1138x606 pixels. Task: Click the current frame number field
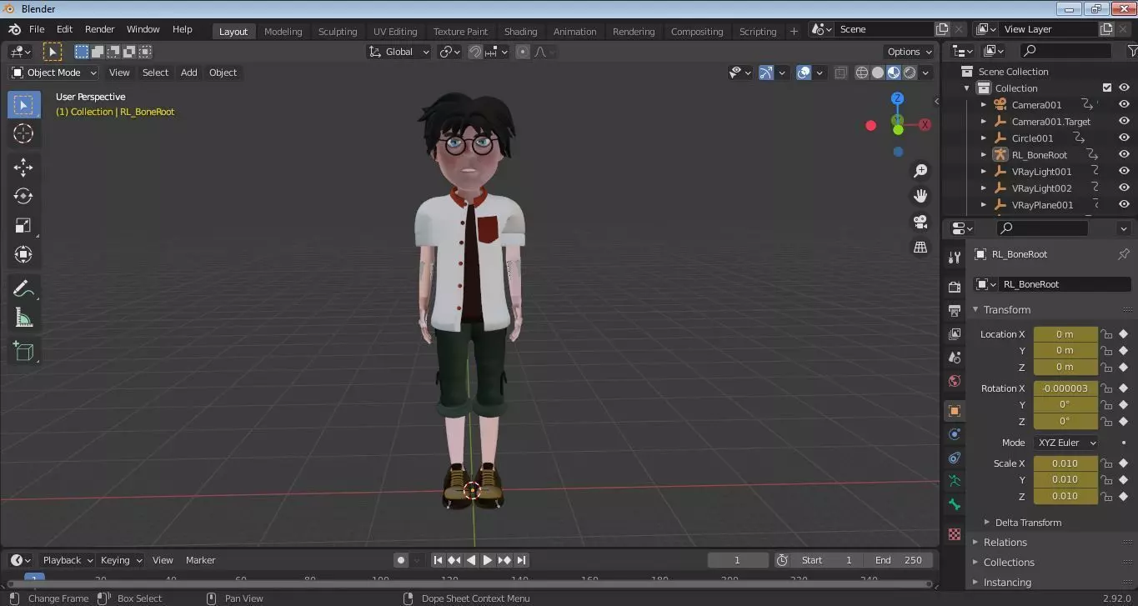click(x=738, y=560)
